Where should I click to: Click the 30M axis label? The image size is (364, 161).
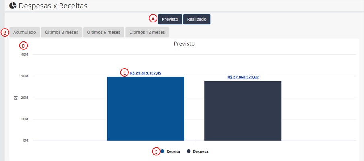point(25,76)
